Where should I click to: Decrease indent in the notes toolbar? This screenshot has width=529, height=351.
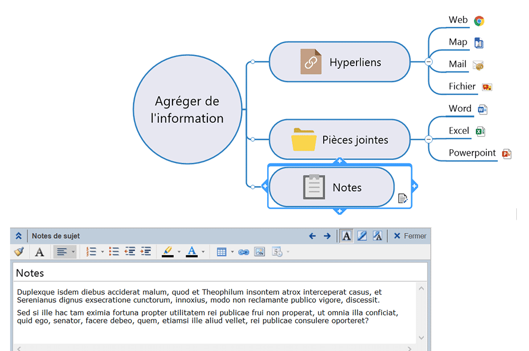[130, 252]
